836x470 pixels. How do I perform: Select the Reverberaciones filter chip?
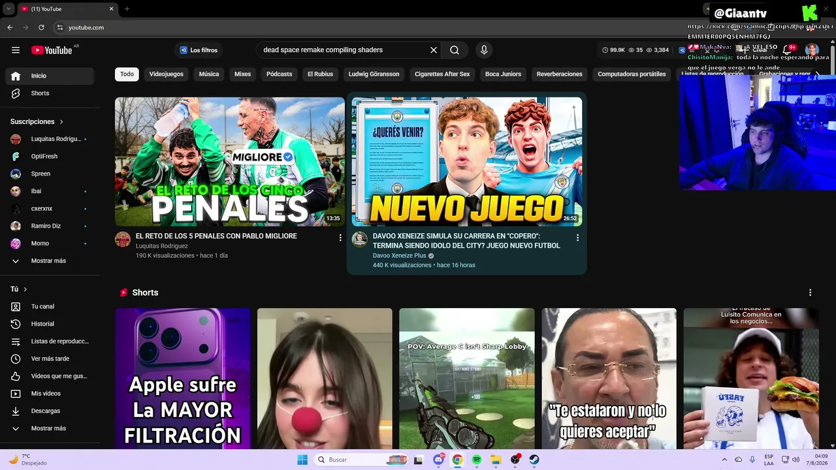pyautogui.click(x=560, y=74)
